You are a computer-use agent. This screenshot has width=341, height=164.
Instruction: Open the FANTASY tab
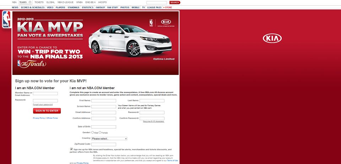(100, 7)
